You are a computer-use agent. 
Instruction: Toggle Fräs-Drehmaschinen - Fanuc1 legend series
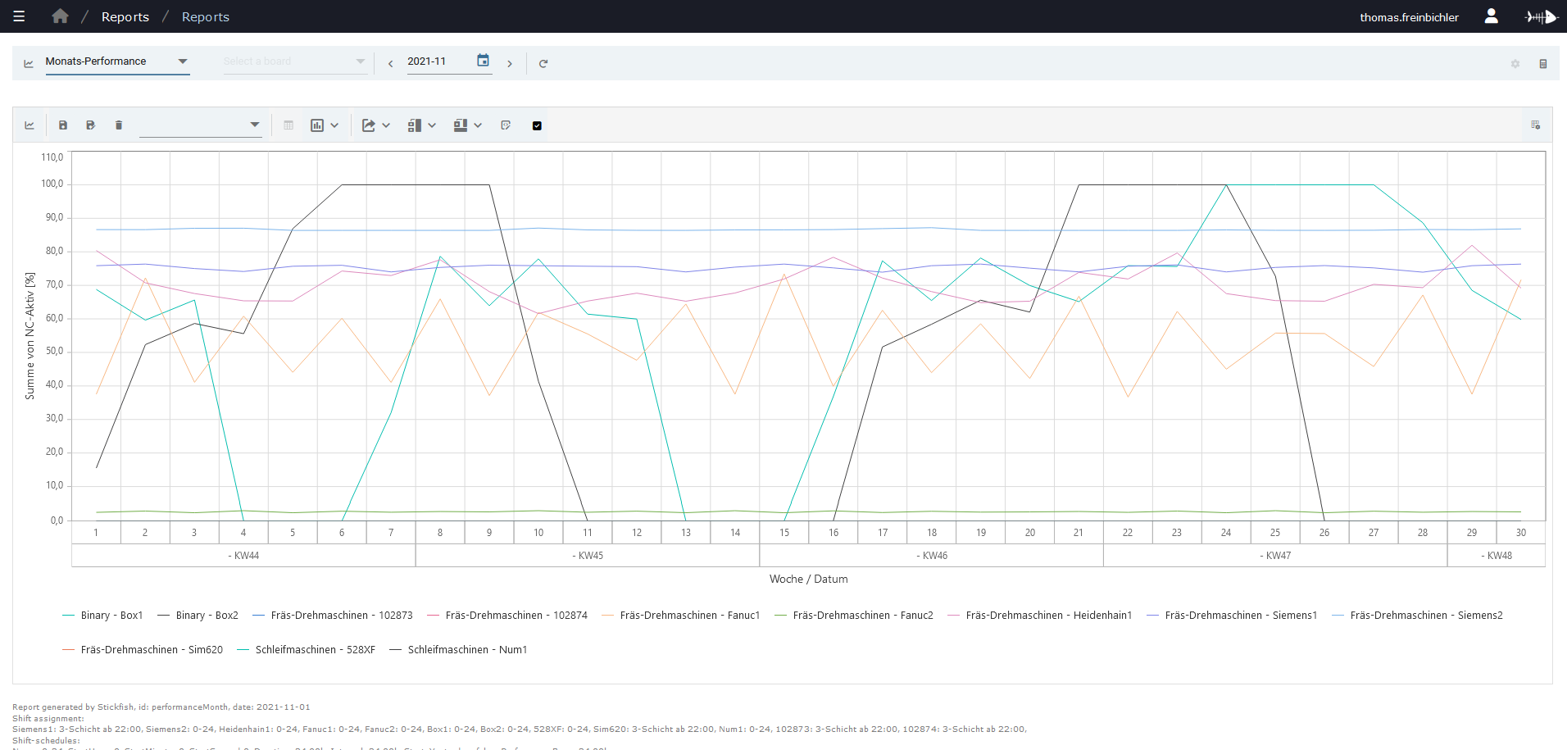point(681,616)
